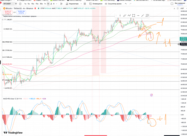The width and height of the screenshot is (187, 136).
Task: Click the МАКС 77080,93 high value
Action: (57, 8)
